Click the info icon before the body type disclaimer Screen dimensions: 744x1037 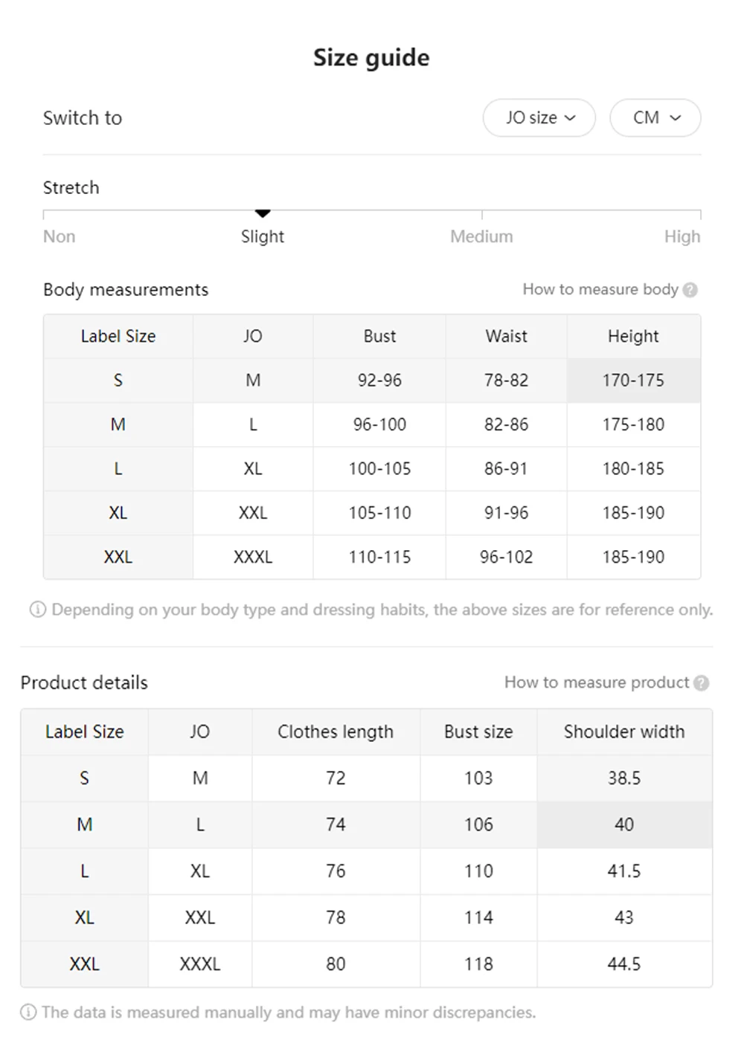[x=37, y=610]
